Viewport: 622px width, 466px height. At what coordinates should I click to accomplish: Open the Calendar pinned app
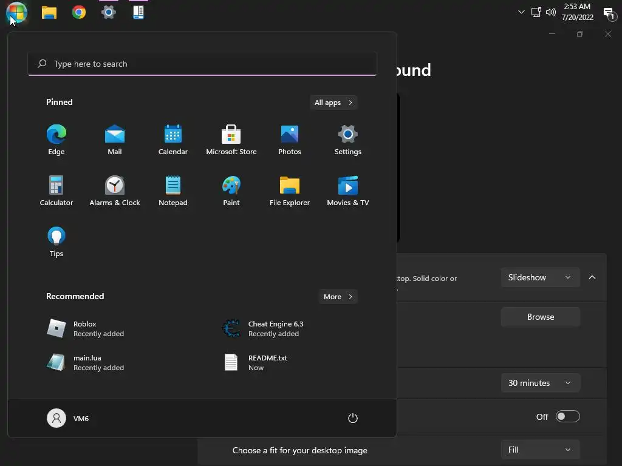173,140
